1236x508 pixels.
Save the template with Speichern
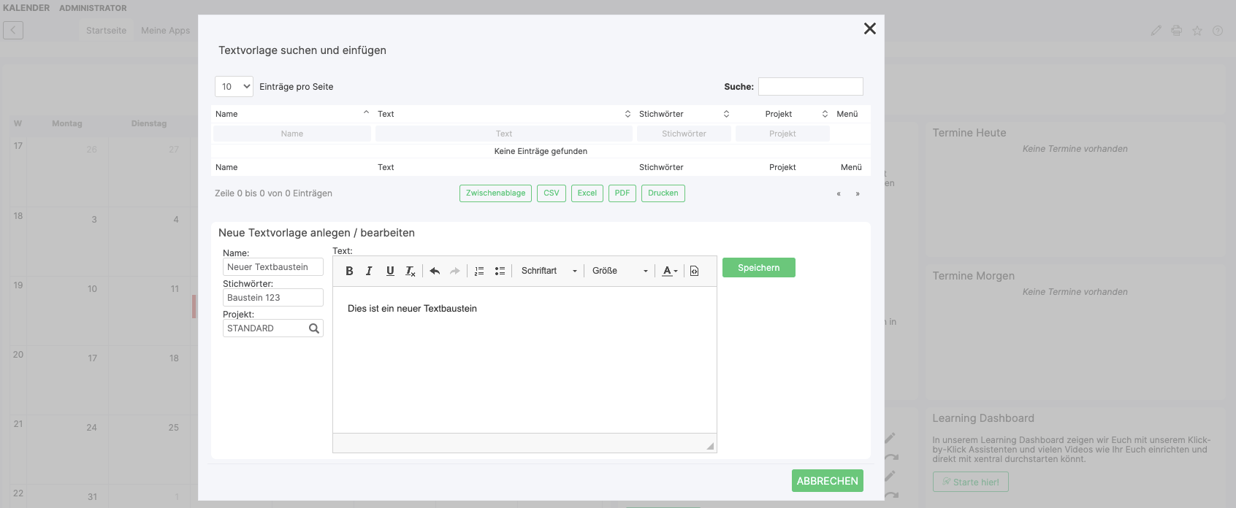[758, 268]
